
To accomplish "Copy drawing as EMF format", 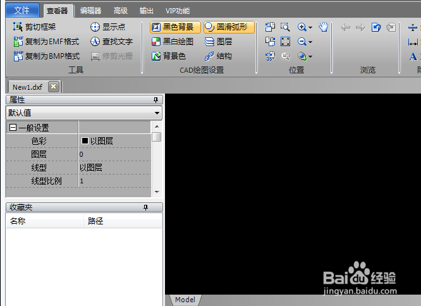I will [x=46, y=42].
